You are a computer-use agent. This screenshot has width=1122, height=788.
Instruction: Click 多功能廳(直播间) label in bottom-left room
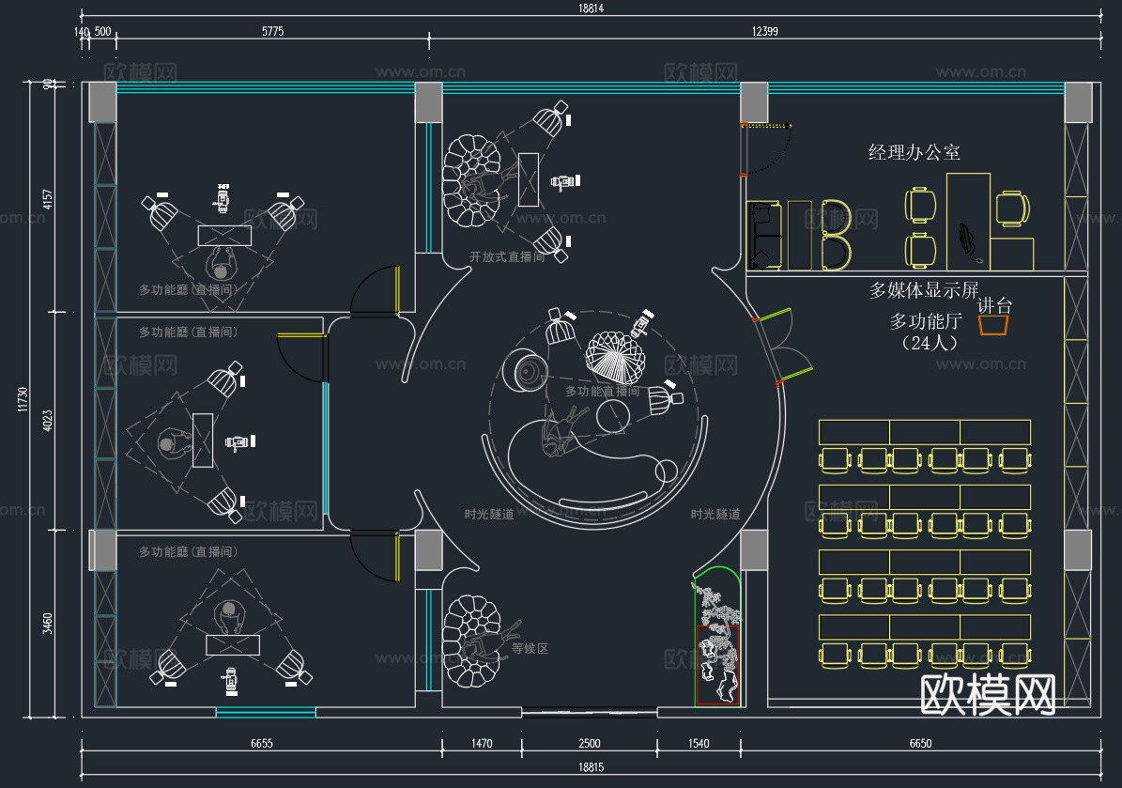coord(188,552)
